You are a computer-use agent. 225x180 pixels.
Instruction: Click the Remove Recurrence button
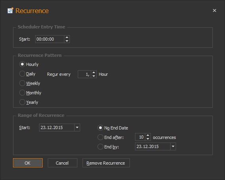(106, 163)
